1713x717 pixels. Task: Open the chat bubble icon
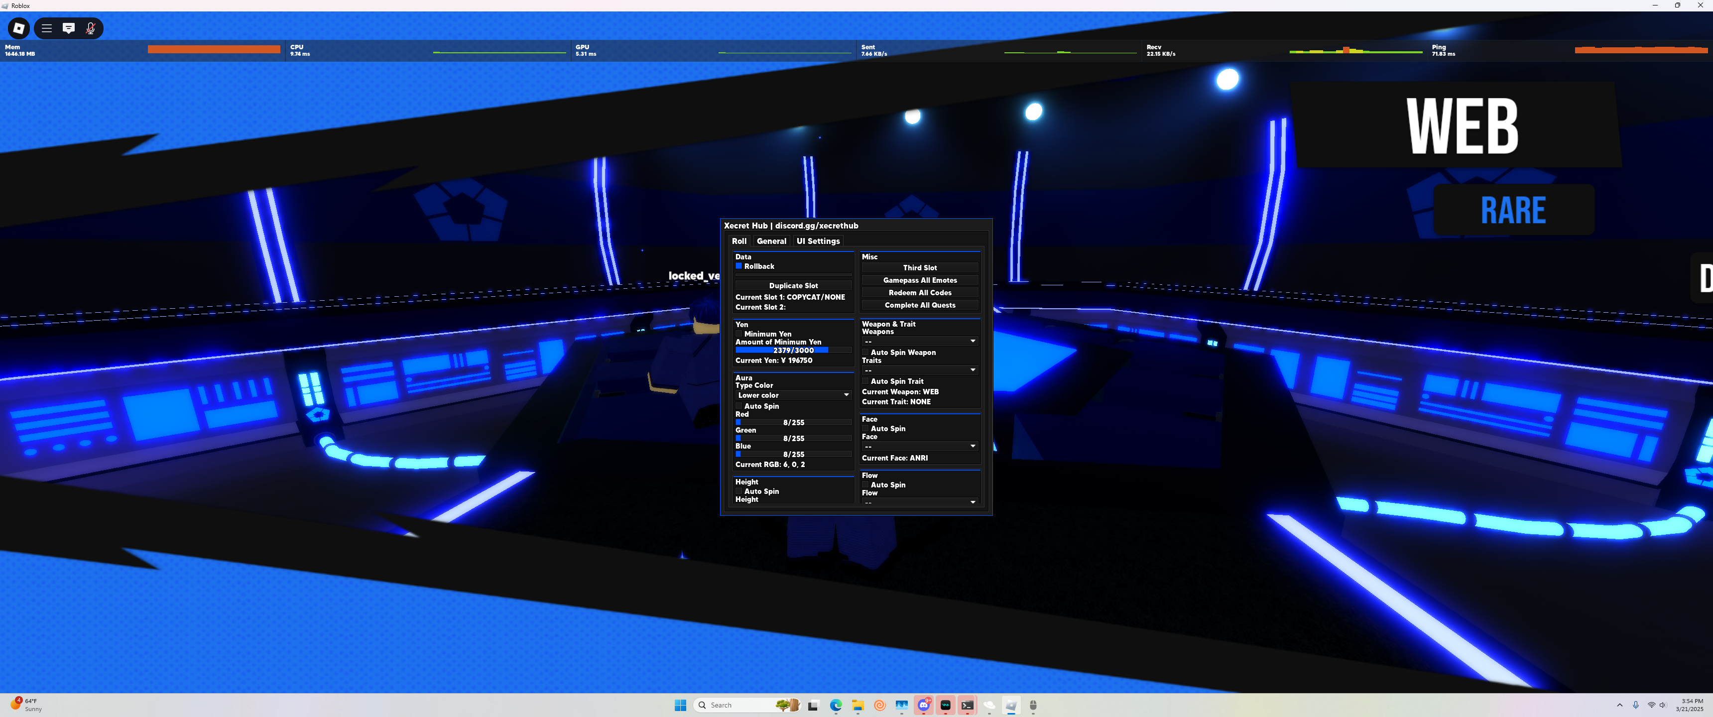tap(69, 28)
